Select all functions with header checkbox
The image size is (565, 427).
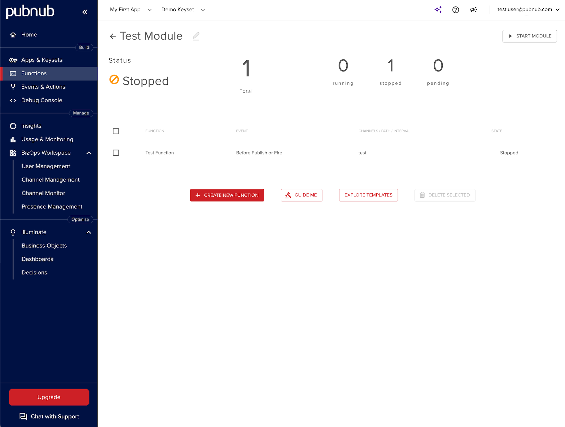pyautogui.click(x=116, y=131)
